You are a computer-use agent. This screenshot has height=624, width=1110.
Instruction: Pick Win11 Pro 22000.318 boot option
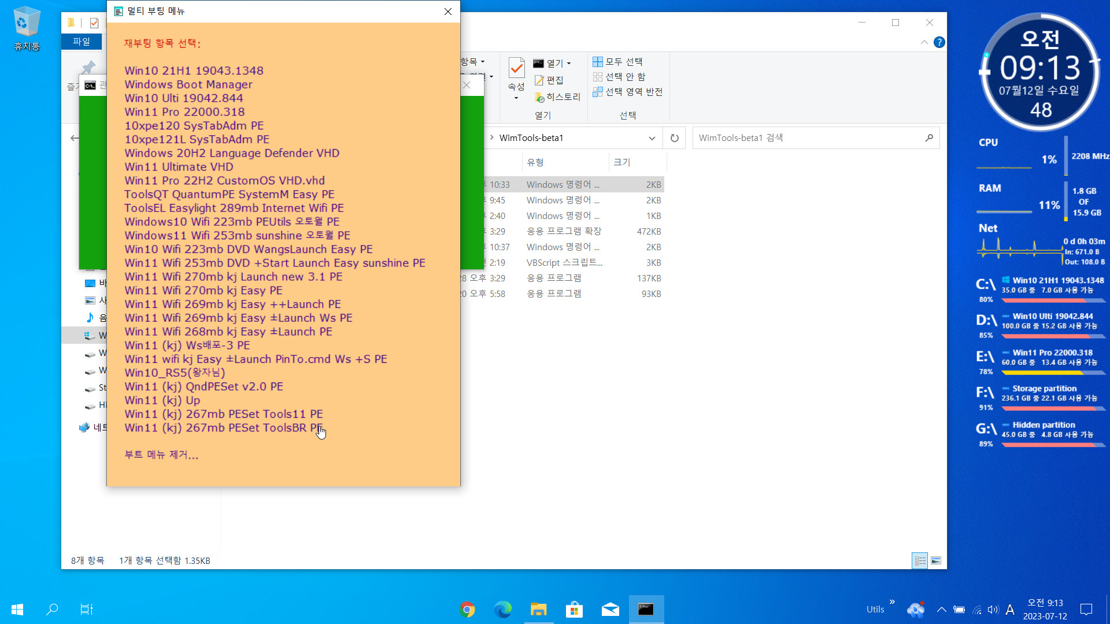coord(184,112)
